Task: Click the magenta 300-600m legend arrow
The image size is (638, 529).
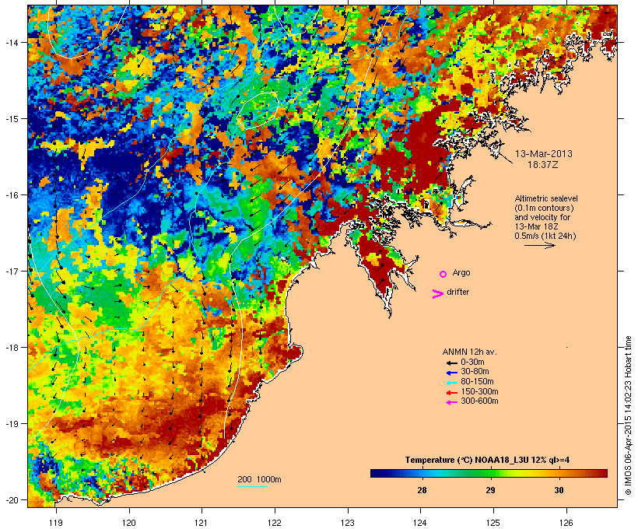Action: point(451,402)
